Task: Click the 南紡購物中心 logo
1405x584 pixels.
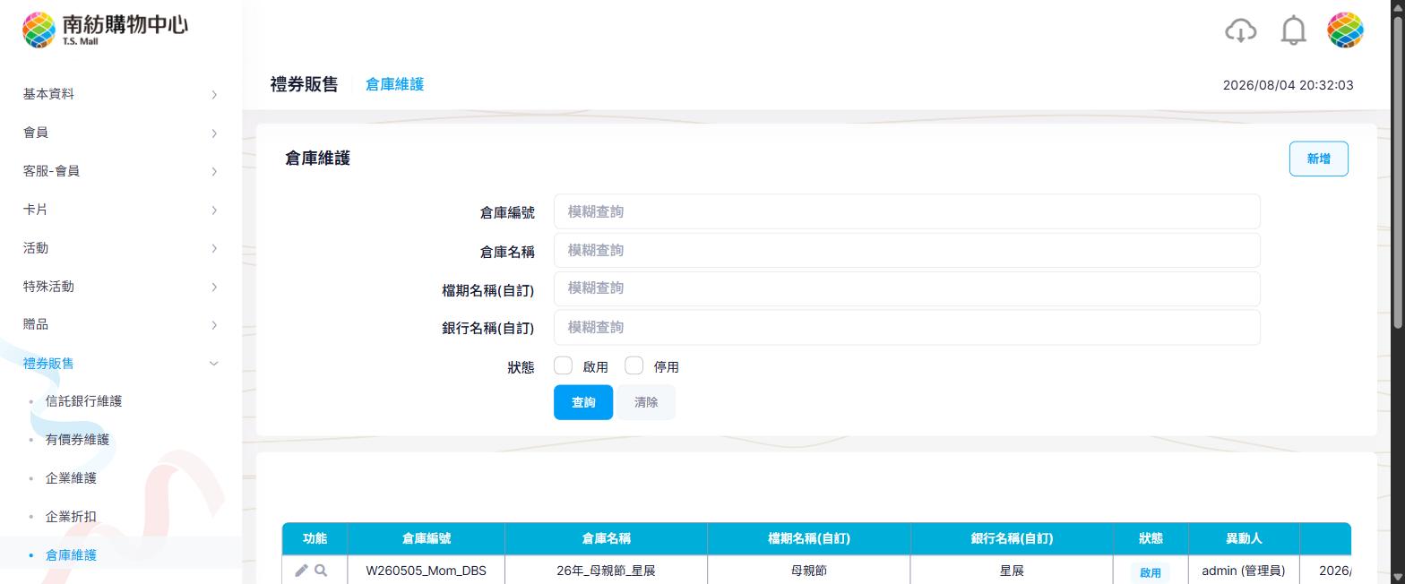Action: point(105,29)
